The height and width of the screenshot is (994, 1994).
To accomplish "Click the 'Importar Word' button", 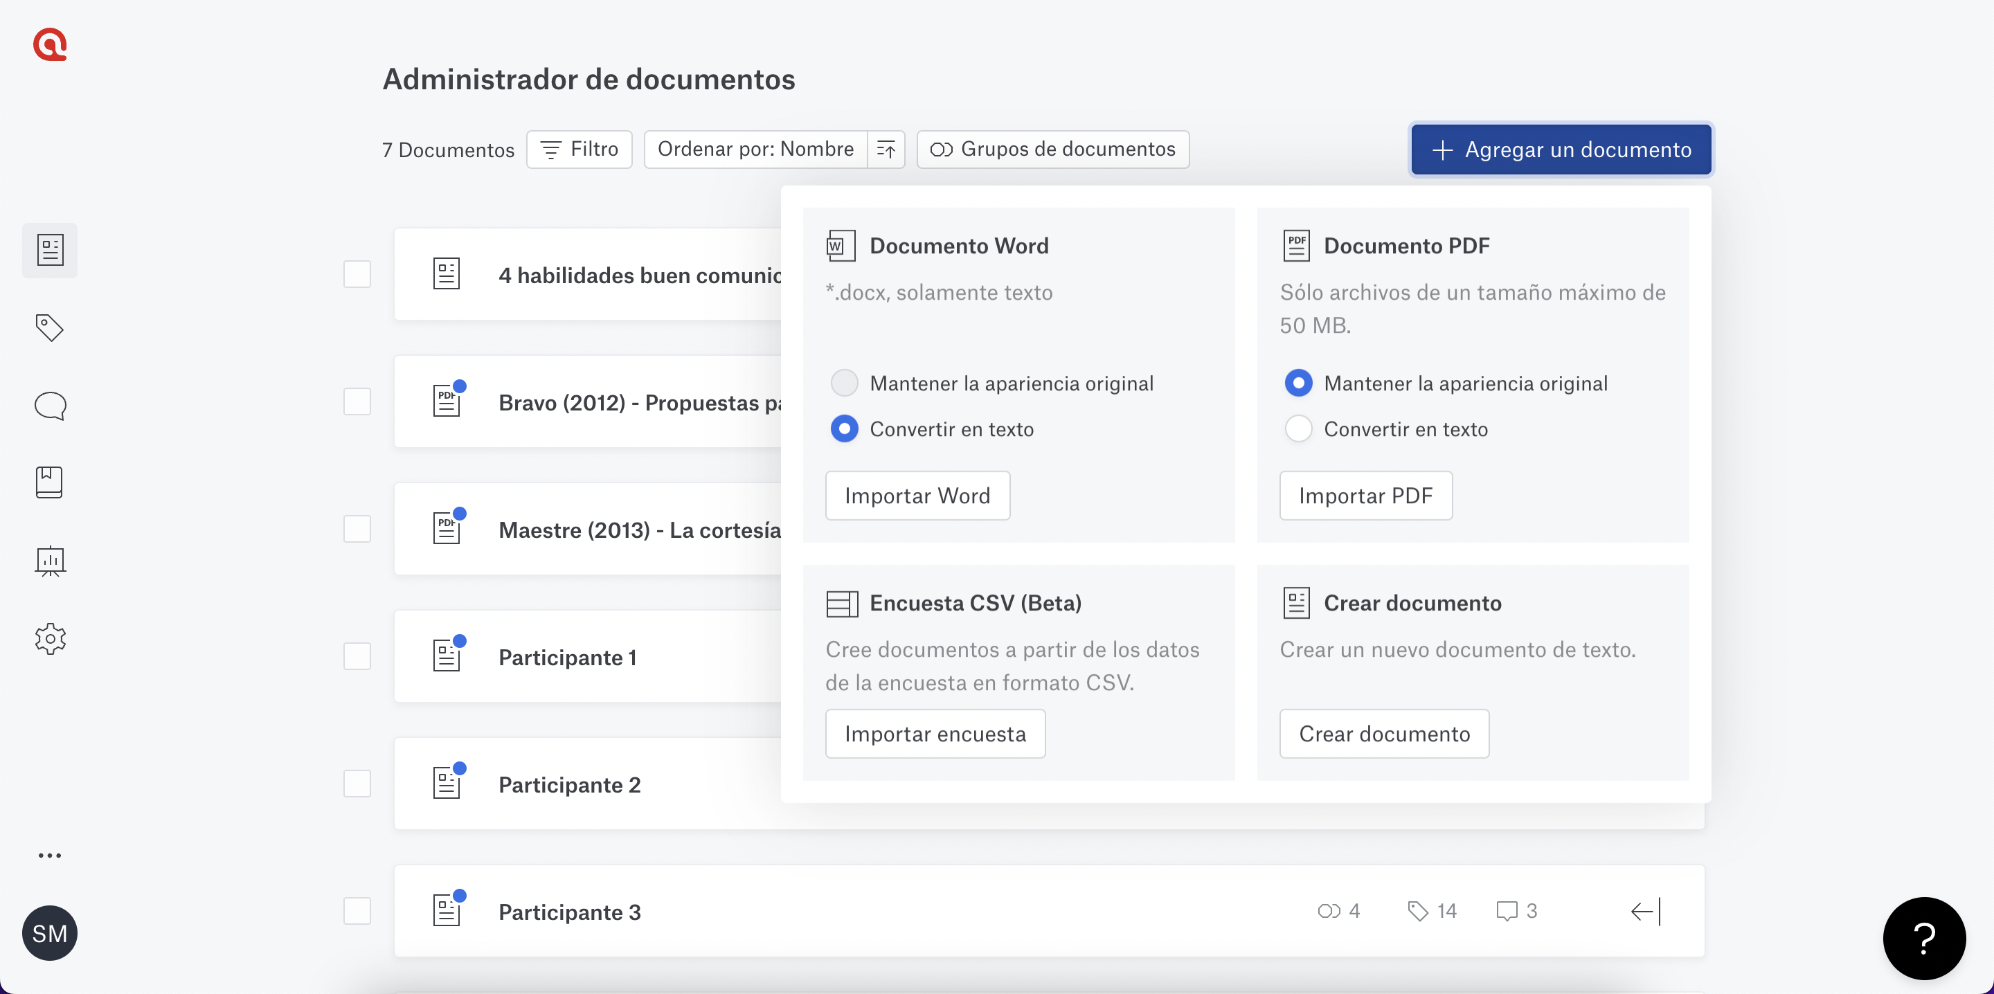I will click(917, 496).
